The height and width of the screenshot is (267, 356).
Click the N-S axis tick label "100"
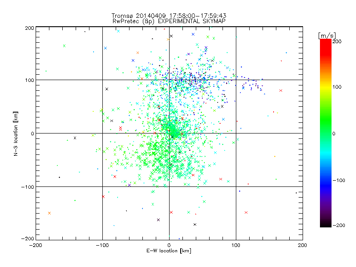29,80
